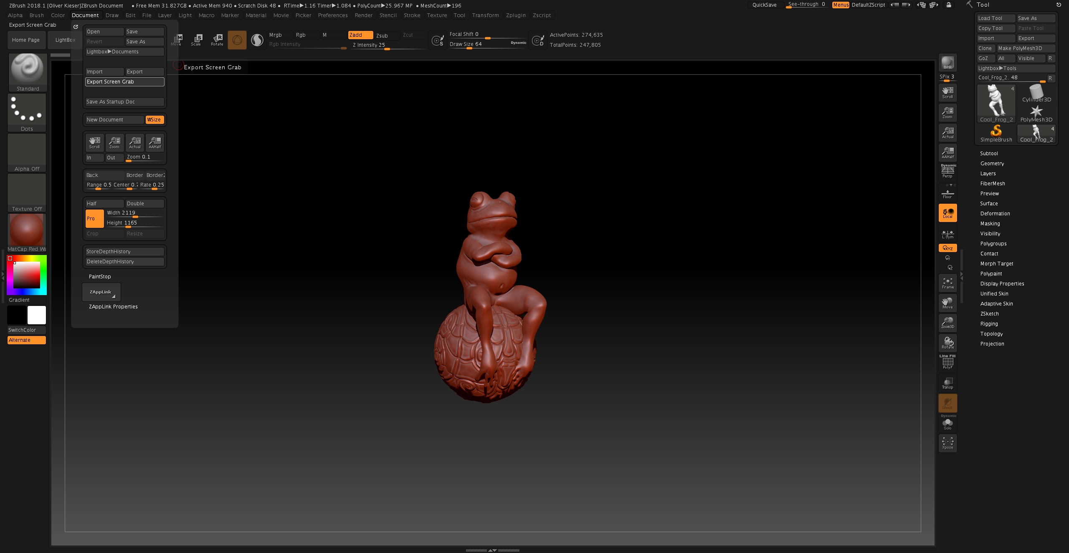Click the Actual icon in Document palette
1069x553 pixels.
click(134, 143)
